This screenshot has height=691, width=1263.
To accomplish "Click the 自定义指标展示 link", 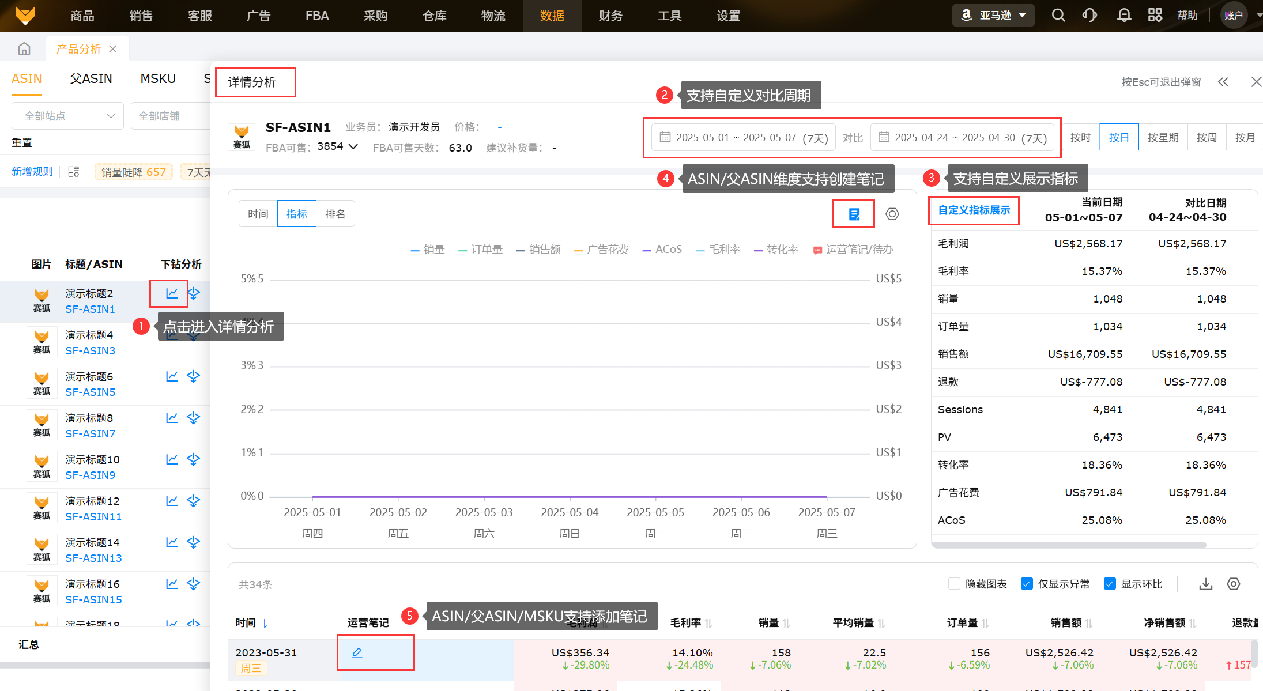I will 974,210.
